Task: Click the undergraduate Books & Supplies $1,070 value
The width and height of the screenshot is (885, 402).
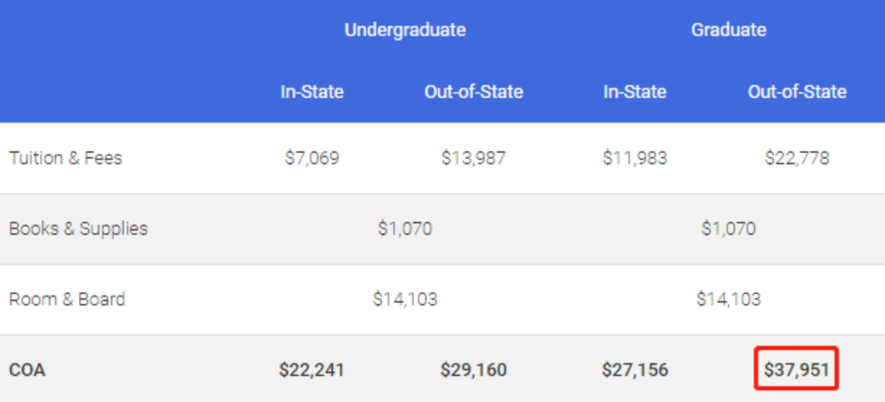Action: [x=405, y=229]
